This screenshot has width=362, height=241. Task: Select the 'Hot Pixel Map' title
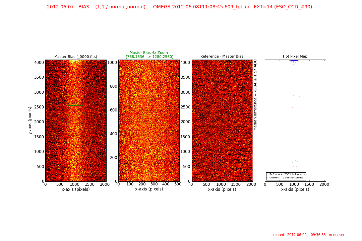(295, 57)
